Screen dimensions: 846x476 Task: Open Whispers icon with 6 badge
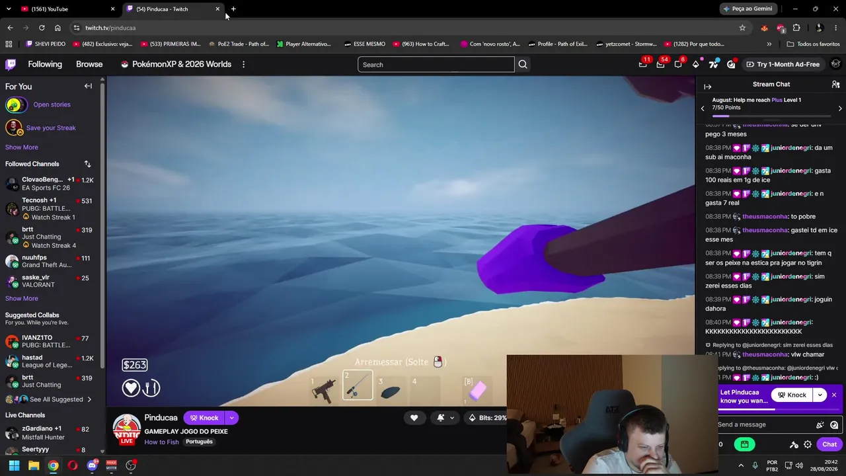tap(678, 64)
